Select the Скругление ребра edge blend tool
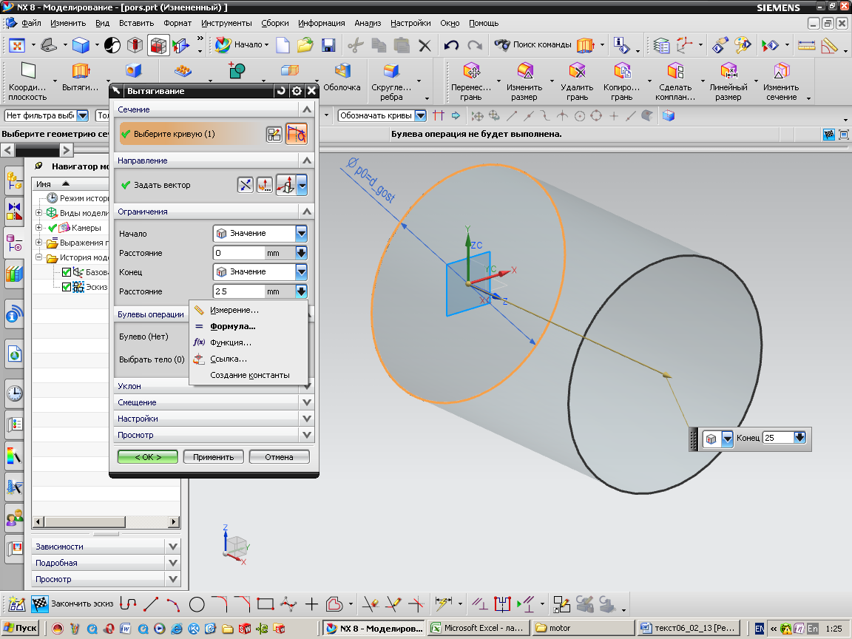 [391, 81]
